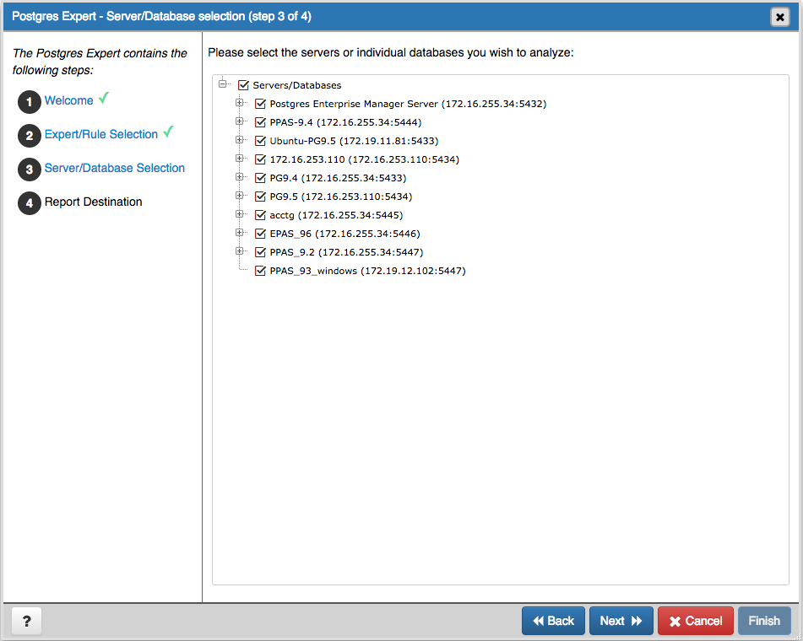This screenshot has width=803, height=641.
Task: Select PPAS_93_windows (172.19.12.102:5447) row text
Action: (x=367, y=271)
